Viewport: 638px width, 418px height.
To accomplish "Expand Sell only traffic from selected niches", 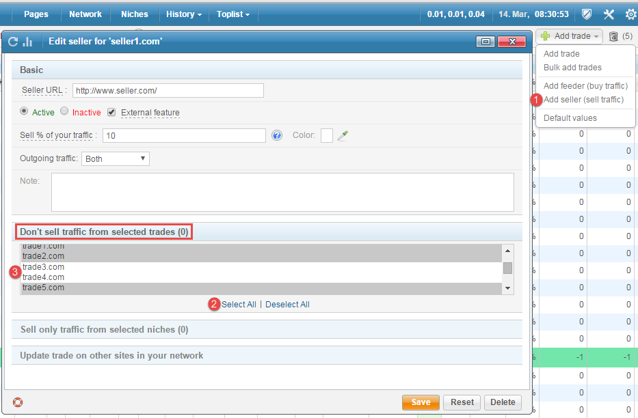I will tap(104, 329).
